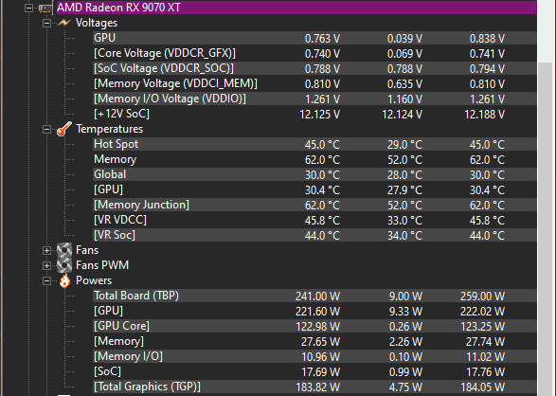Select the Hot Spot temperature row
This screenshot has width=556, height=396.
314,144
